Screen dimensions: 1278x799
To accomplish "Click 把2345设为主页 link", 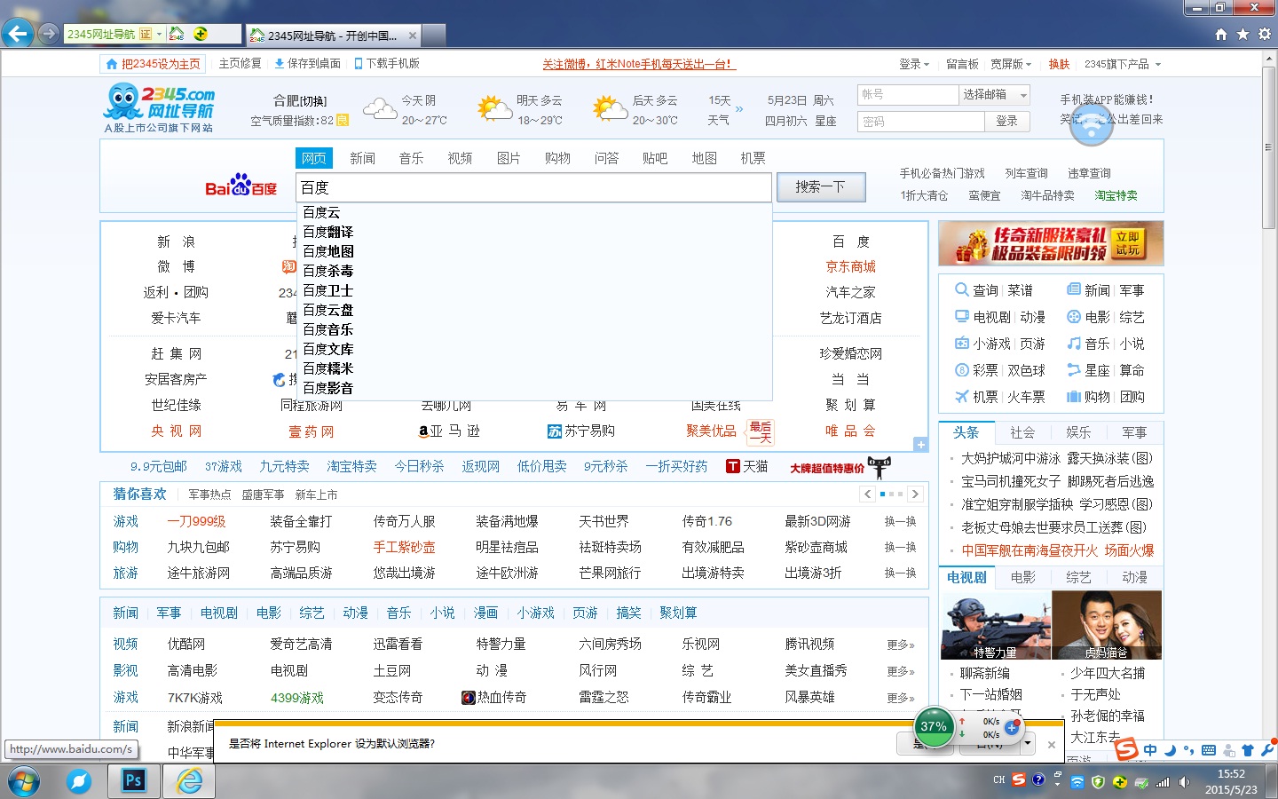I will click(x=153, y=64).
